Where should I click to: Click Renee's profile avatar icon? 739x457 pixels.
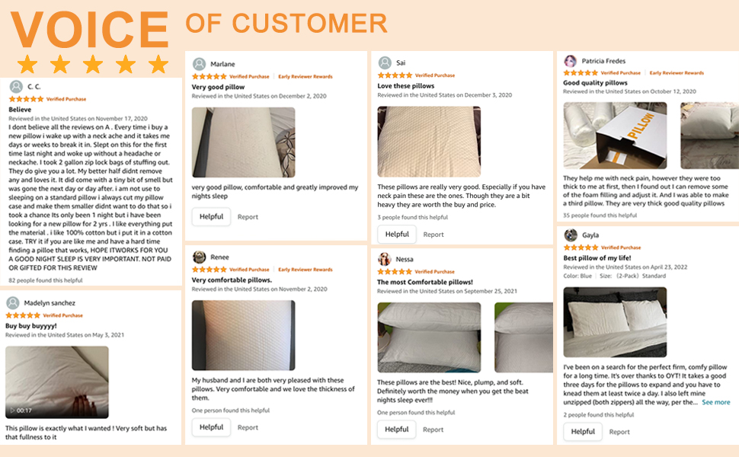199,257
